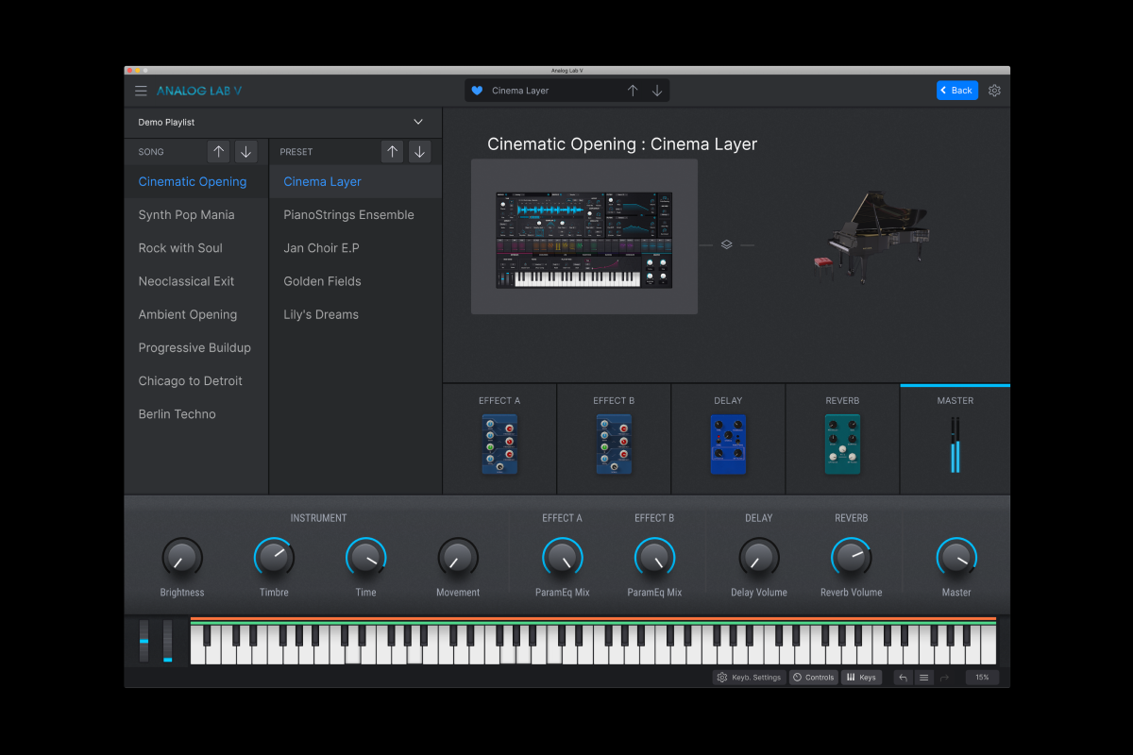Open the Effect A tab
Viewport: 1133px width, 755px height.
pos(499,439)
